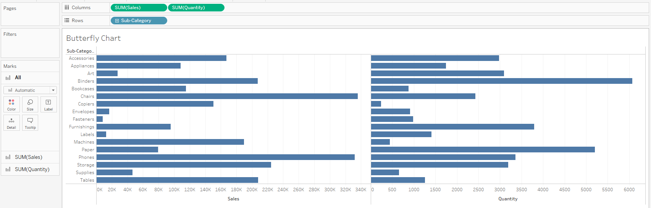Select the Fasteners row label

(x=84, y=119)
